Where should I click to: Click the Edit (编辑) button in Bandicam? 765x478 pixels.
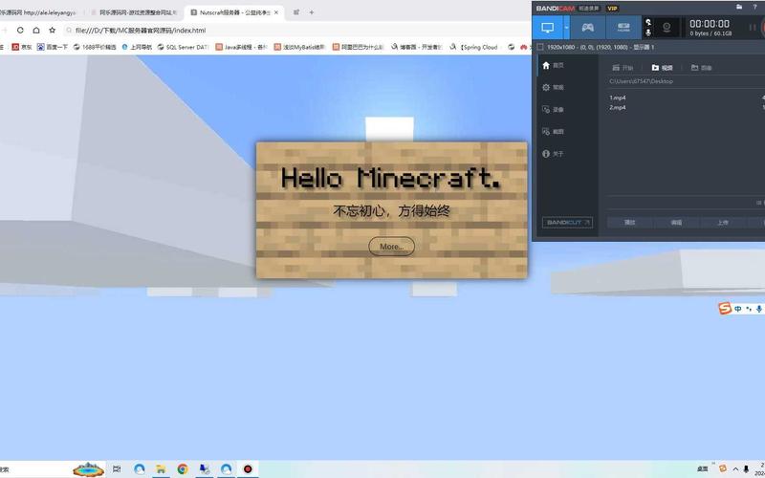pyautogui.click(x=676, y=223)
